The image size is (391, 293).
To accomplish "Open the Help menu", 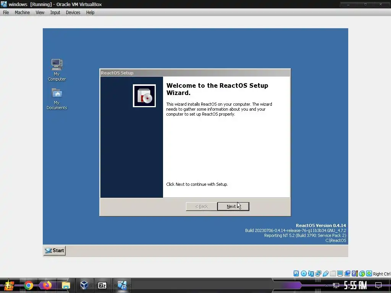I will 90,13.
